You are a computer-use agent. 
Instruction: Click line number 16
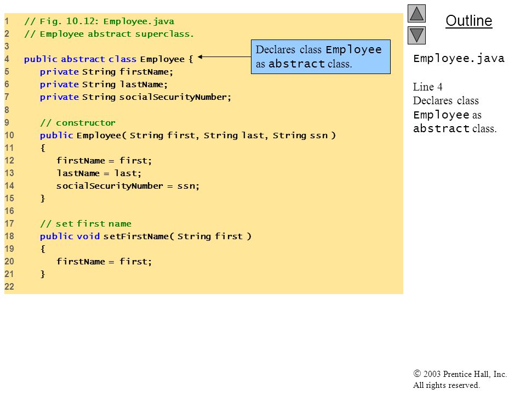[x=9, y=211]
